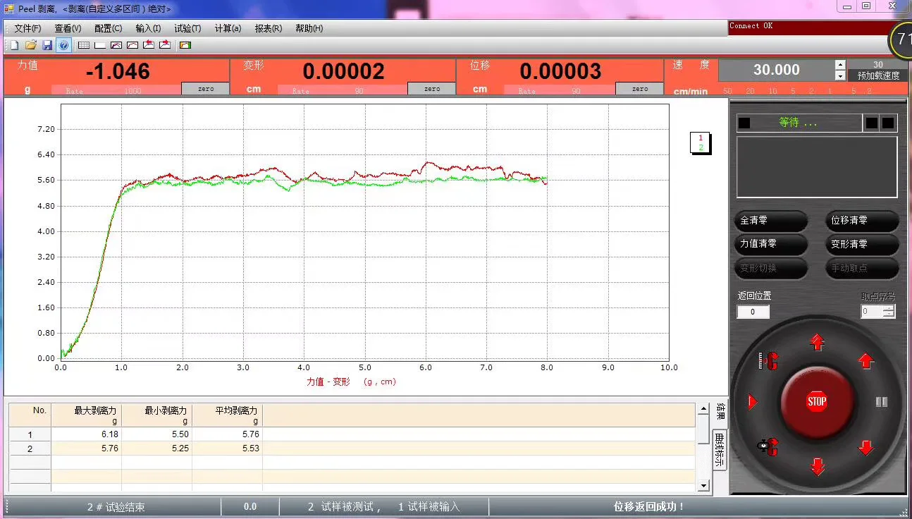Viewport: 912px width, 519px height.
Task: Increase speed with the up spinner arrow
Action: point(839,64)
